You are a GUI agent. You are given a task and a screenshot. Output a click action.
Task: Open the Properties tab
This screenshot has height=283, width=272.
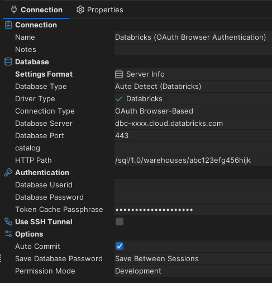click(100, 10)
